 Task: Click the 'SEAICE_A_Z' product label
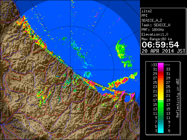[x=152, y=20]
